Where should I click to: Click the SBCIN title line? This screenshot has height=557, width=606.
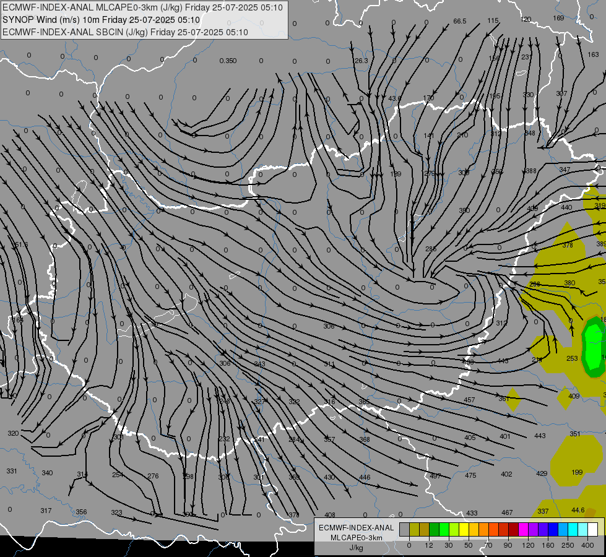click(125, 32)
